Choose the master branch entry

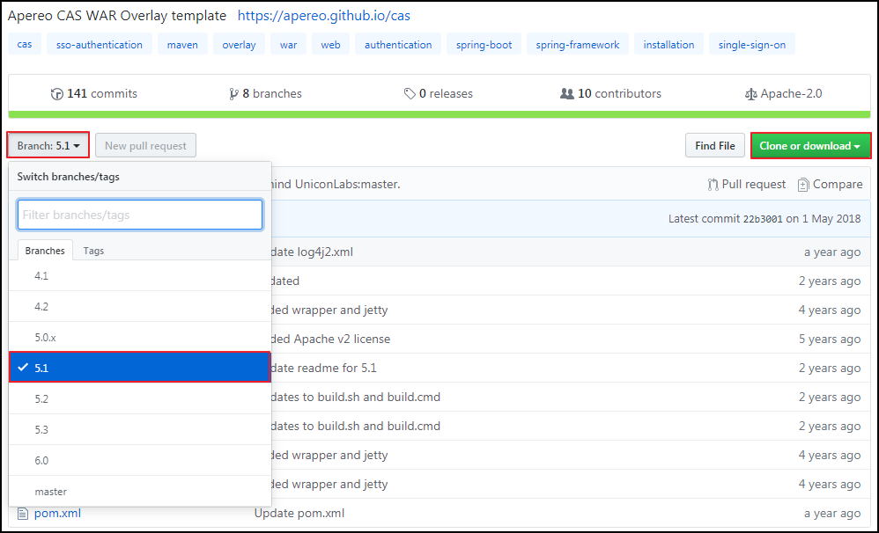coord(140,492)
